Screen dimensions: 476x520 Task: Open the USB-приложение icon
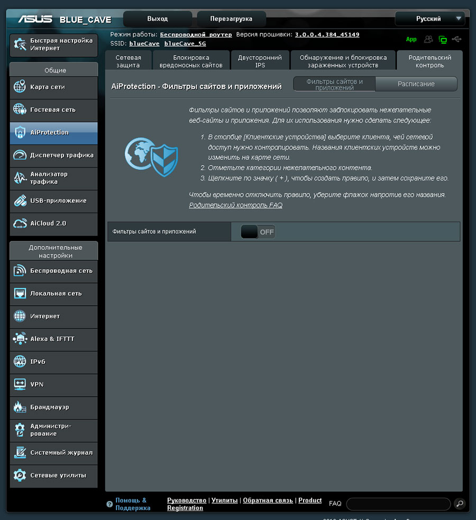coord(20,200)
